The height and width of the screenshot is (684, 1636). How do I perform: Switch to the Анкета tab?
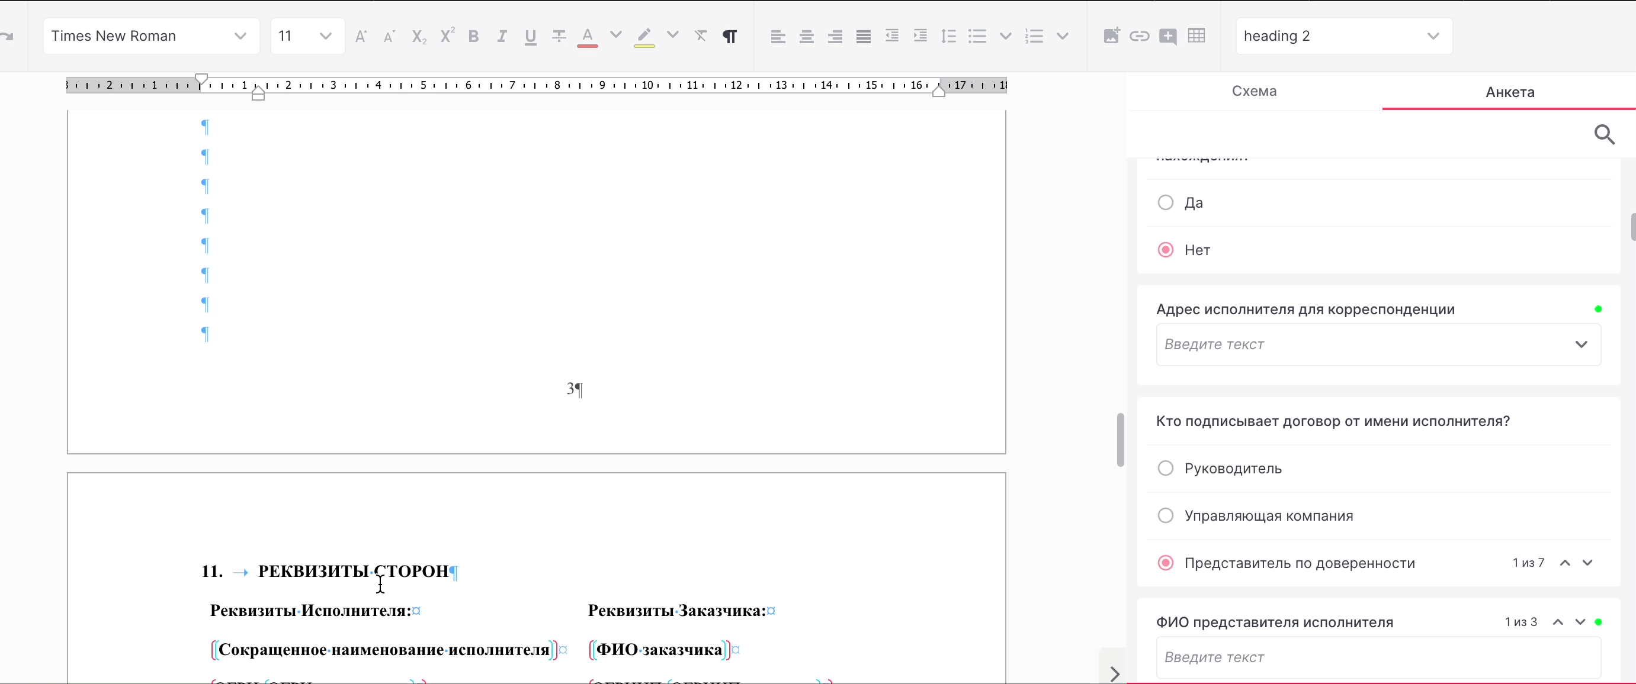(x=1510, y=92)
